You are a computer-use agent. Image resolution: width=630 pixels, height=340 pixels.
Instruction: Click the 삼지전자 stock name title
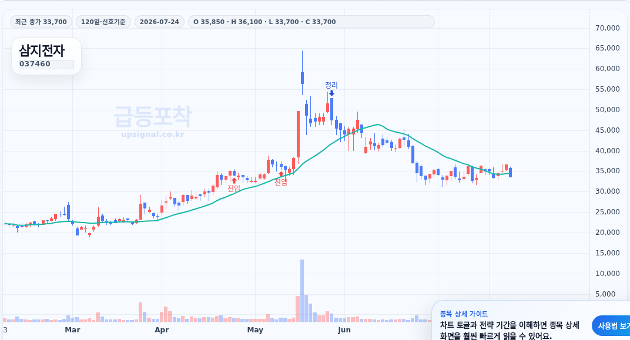coord(42,51)
